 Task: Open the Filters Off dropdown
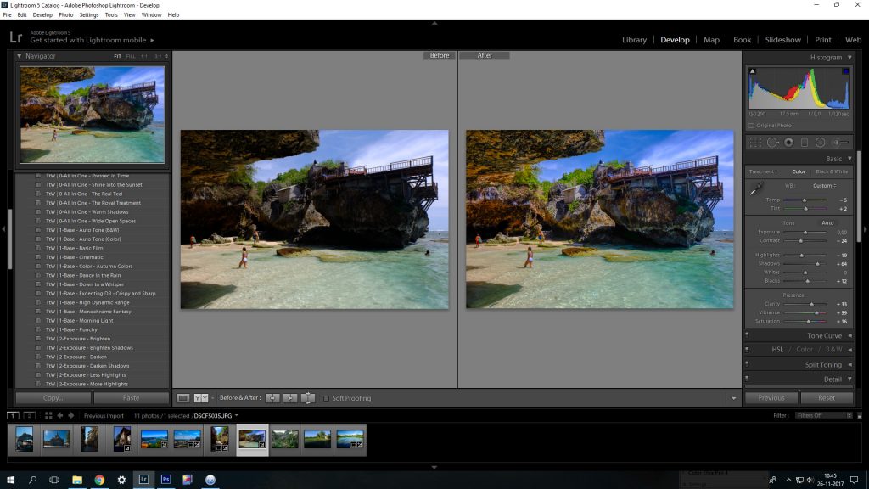[x=823, y=416]
